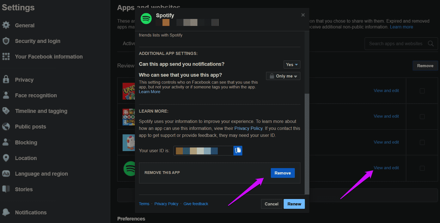Viewport: 440px width, 223px height.
Task: Click the Ludo King app thumbnail
Action: coord(129,116)
